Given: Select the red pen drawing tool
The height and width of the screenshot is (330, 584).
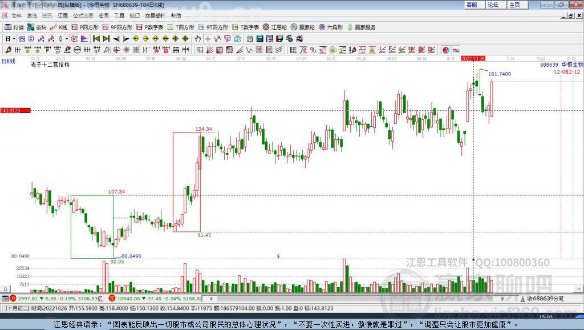Looking at the screenshot, I should click(x=8, y=50).
